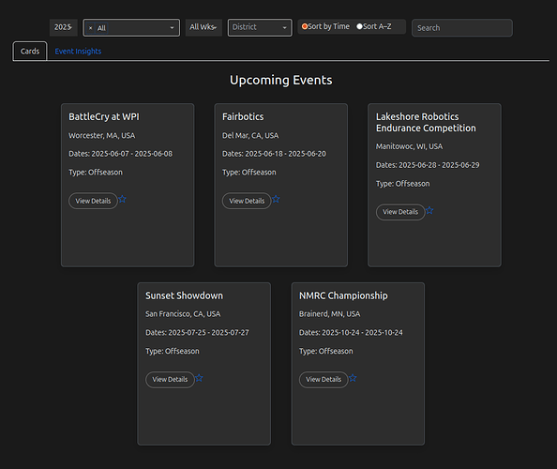The image size is (557, 469).
Task: View Details for NMRC Championship
Action: [324, 380]
